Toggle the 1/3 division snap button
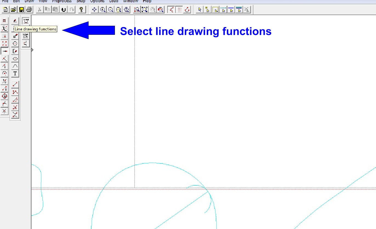 click(x=4, y=81)
